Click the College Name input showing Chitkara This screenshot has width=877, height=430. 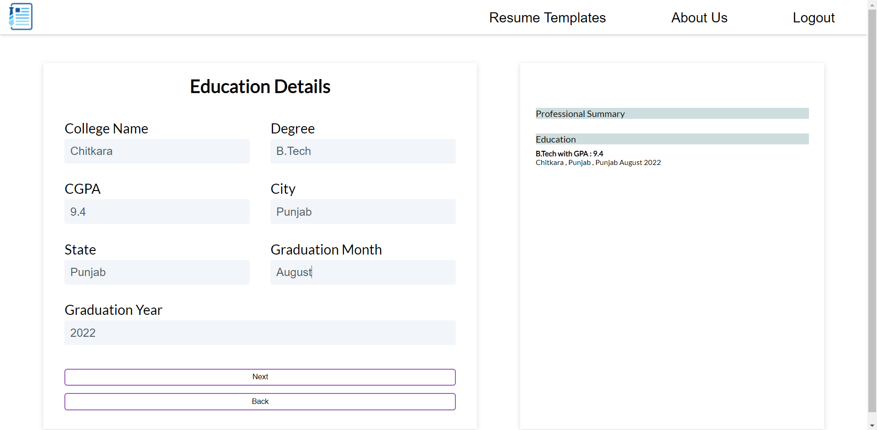click(x=157, y=151)
